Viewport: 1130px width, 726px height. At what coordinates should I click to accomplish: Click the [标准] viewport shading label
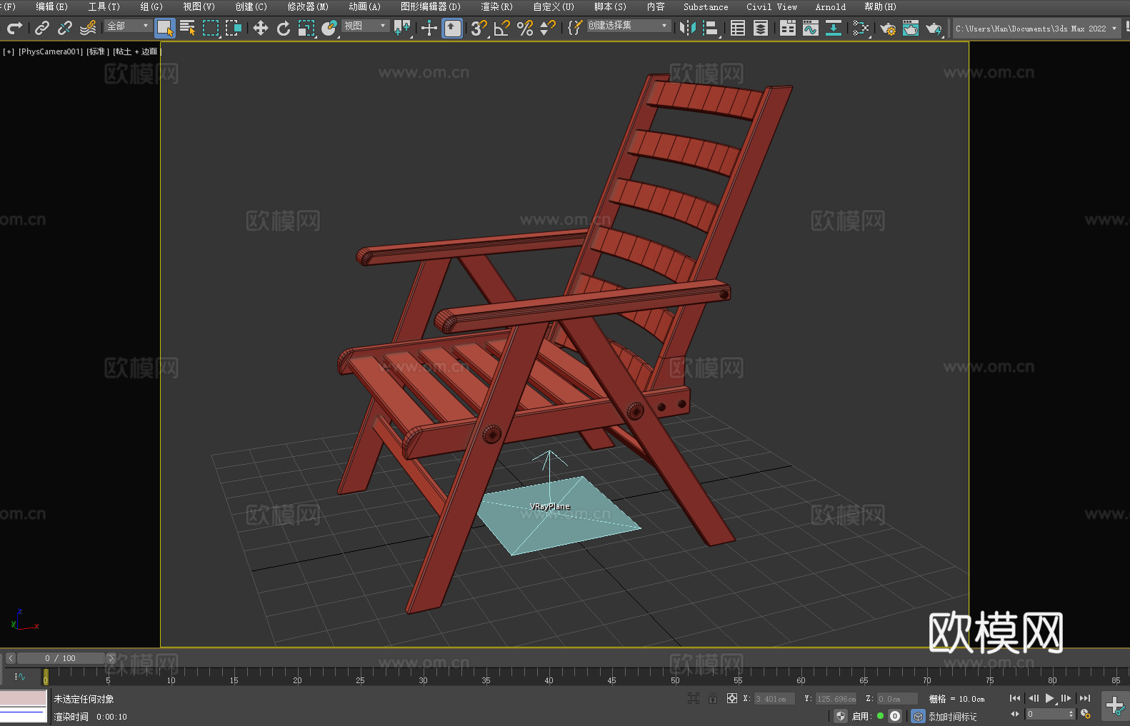tap(98, 51)
